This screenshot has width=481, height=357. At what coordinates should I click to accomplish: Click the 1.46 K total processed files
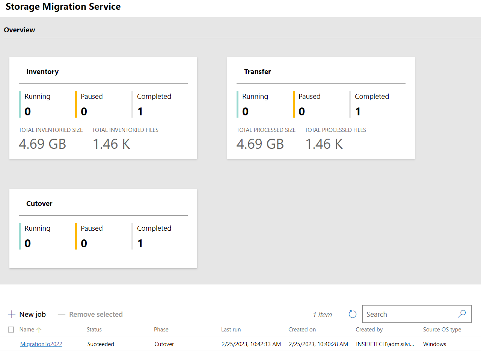[x=324, y=144]
